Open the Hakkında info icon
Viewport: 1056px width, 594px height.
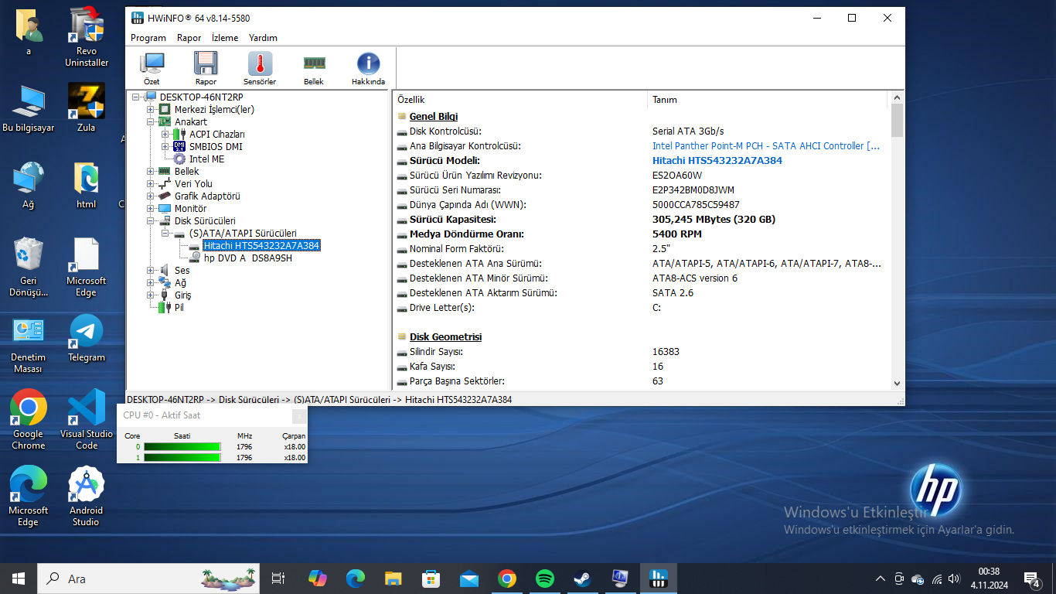tap(368, 68)
